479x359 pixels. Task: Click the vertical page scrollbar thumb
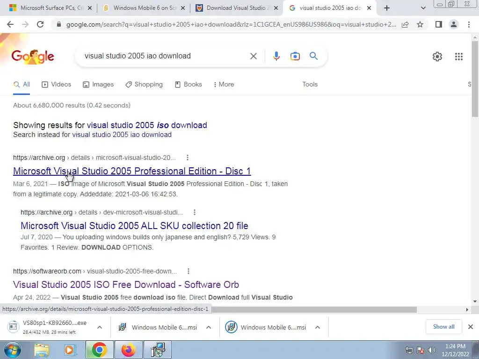[475, 79]
